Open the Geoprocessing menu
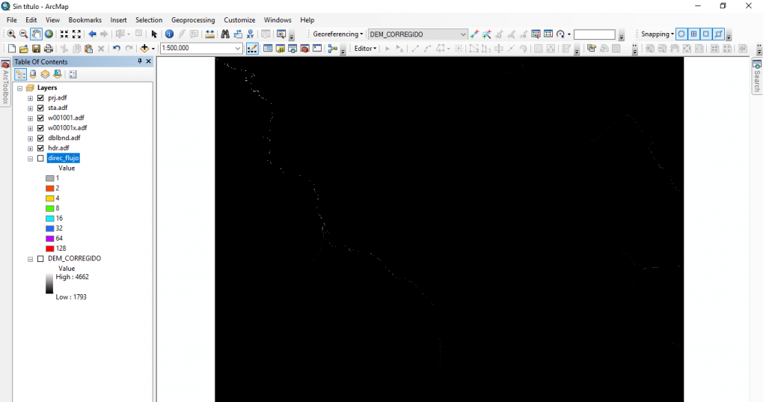766x402 pixels. point(192,20)
